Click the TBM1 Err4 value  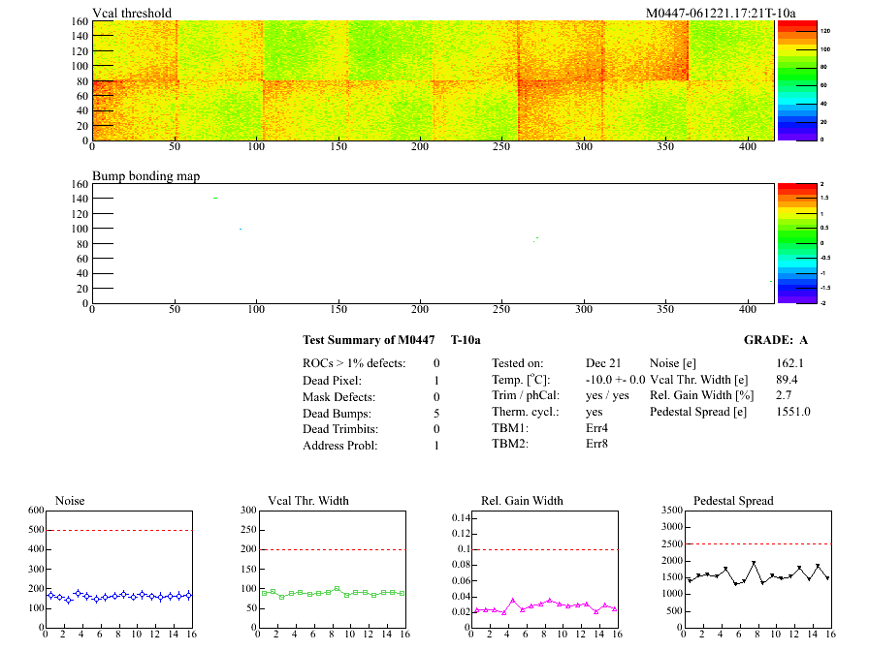pos(597,427)
